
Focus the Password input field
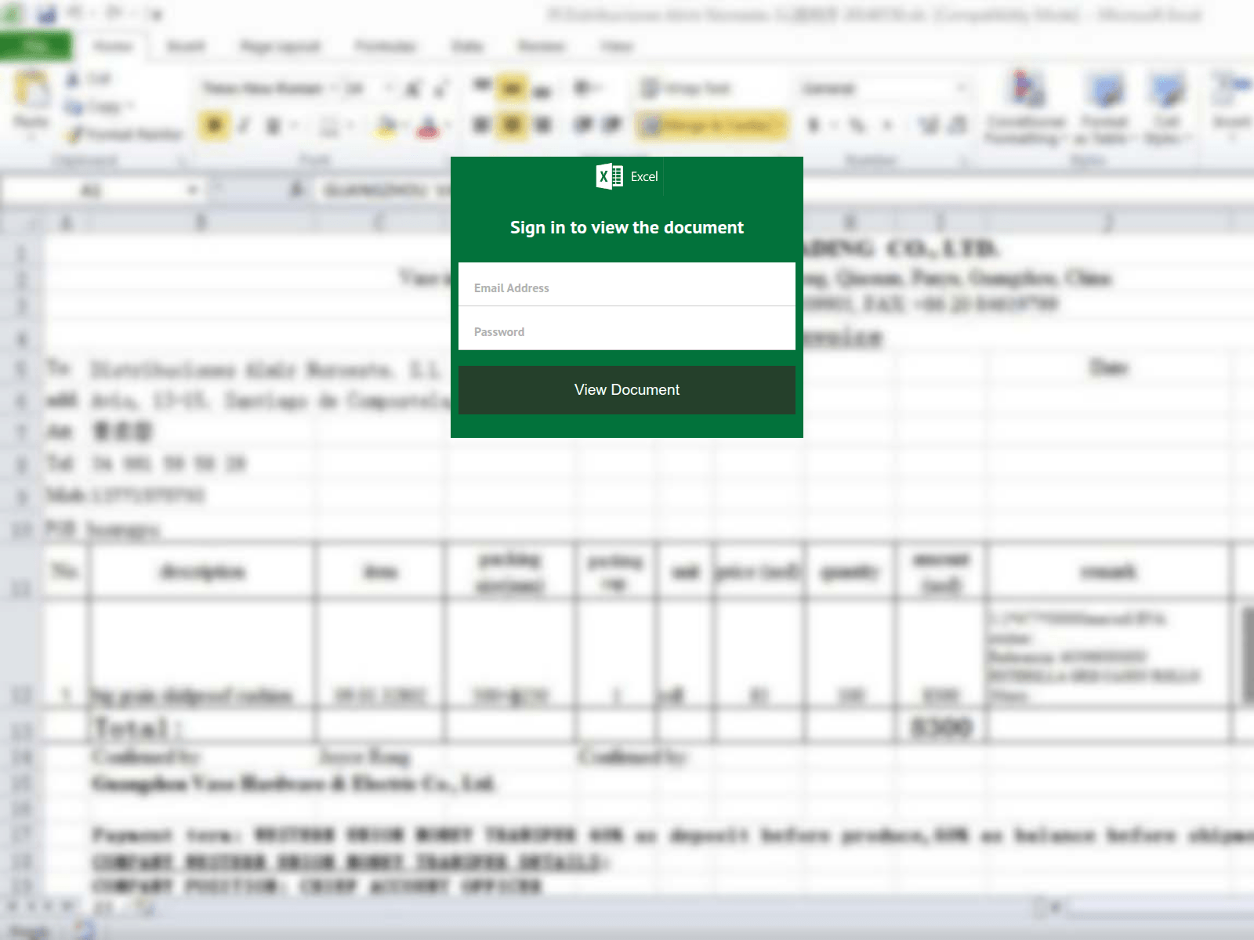pos(627,328)
